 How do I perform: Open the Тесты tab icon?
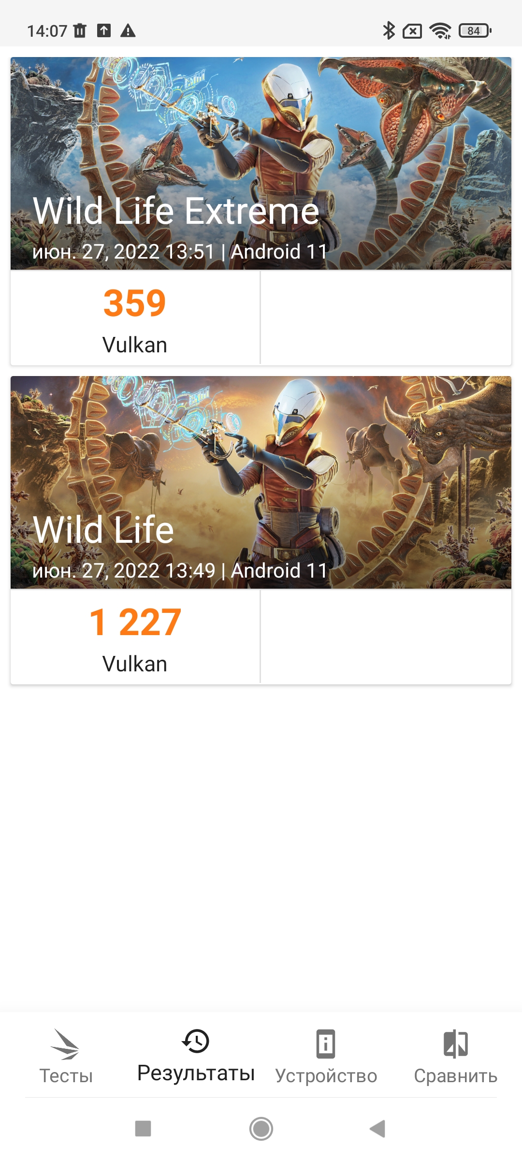tap(65, 1044)
